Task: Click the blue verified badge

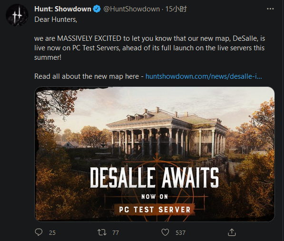Action: coord(97,9)
